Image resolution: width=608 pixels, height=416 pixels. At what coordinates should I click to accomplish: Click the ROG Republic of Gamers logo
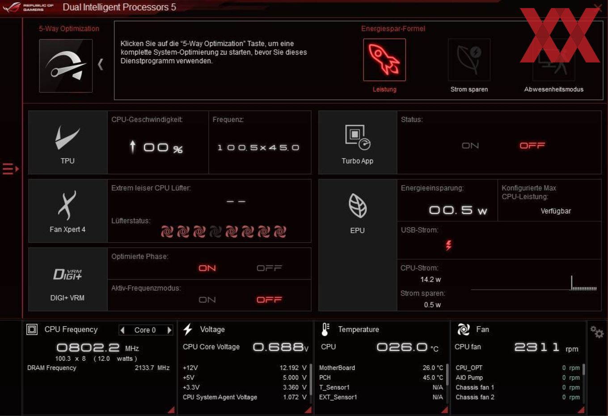tap(28, 7)
